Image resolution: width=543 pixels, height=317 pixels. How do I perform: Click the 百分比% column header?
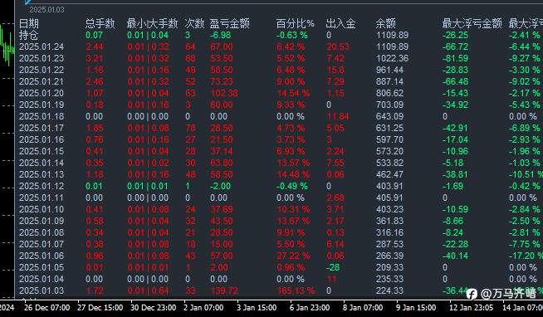tap(296, 23)
